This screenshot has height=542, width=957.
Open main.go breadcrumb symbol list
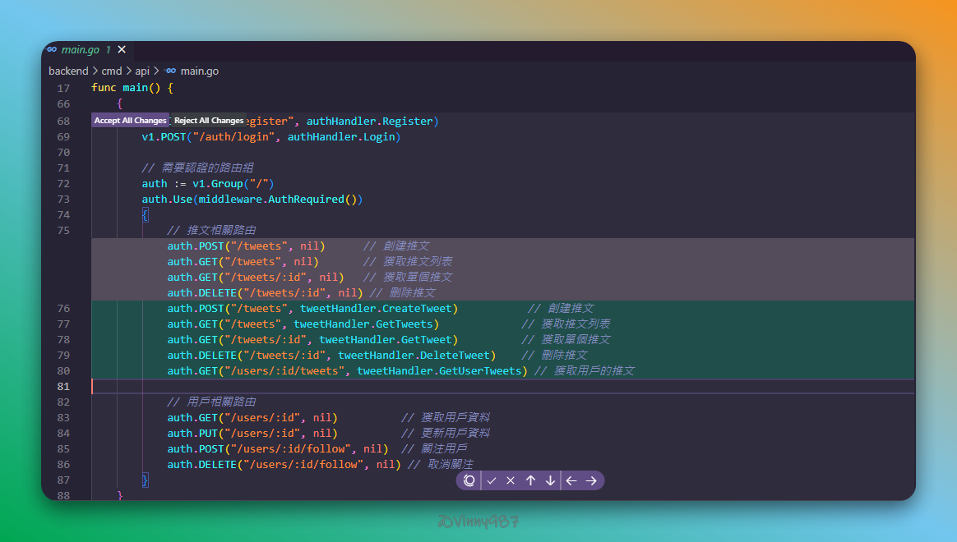[x=199, y=71]
